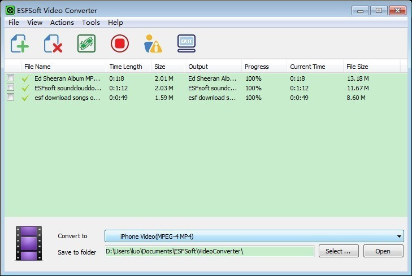
Task: Click output name 'ESFsoft soundc...'
Action: pos(212,88)
